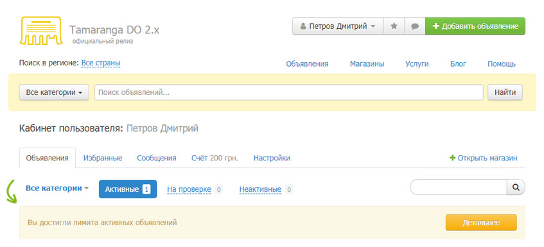Open the Помощь navigation link
The width and height of the screenshot is (544, 247).
(x=502, y=64)
